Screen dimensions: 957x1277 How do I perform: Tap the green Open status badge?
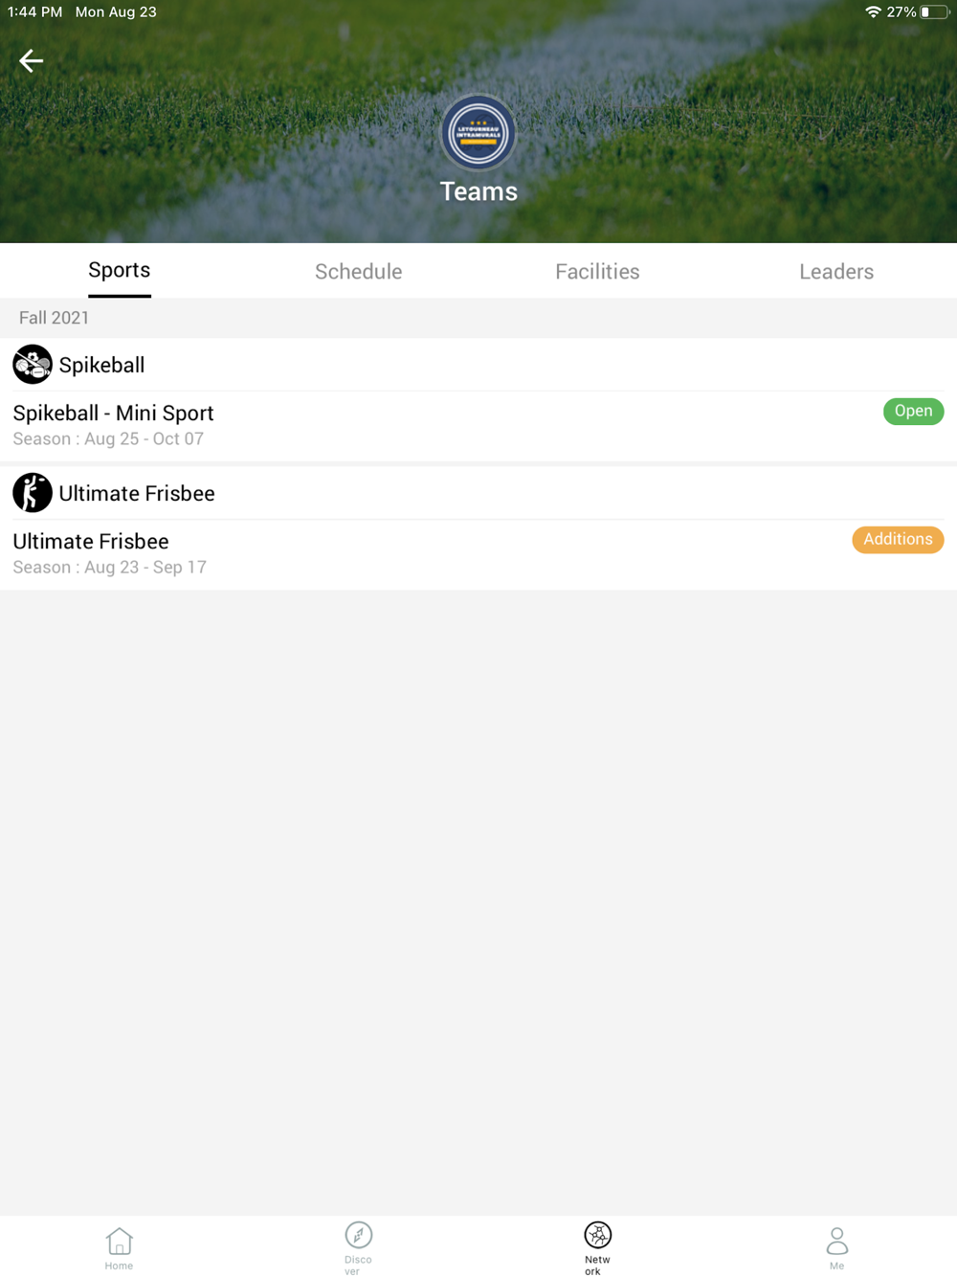click(914, 412)
